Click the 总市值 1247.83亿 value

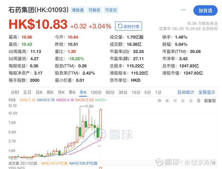(x=189, y=66)
